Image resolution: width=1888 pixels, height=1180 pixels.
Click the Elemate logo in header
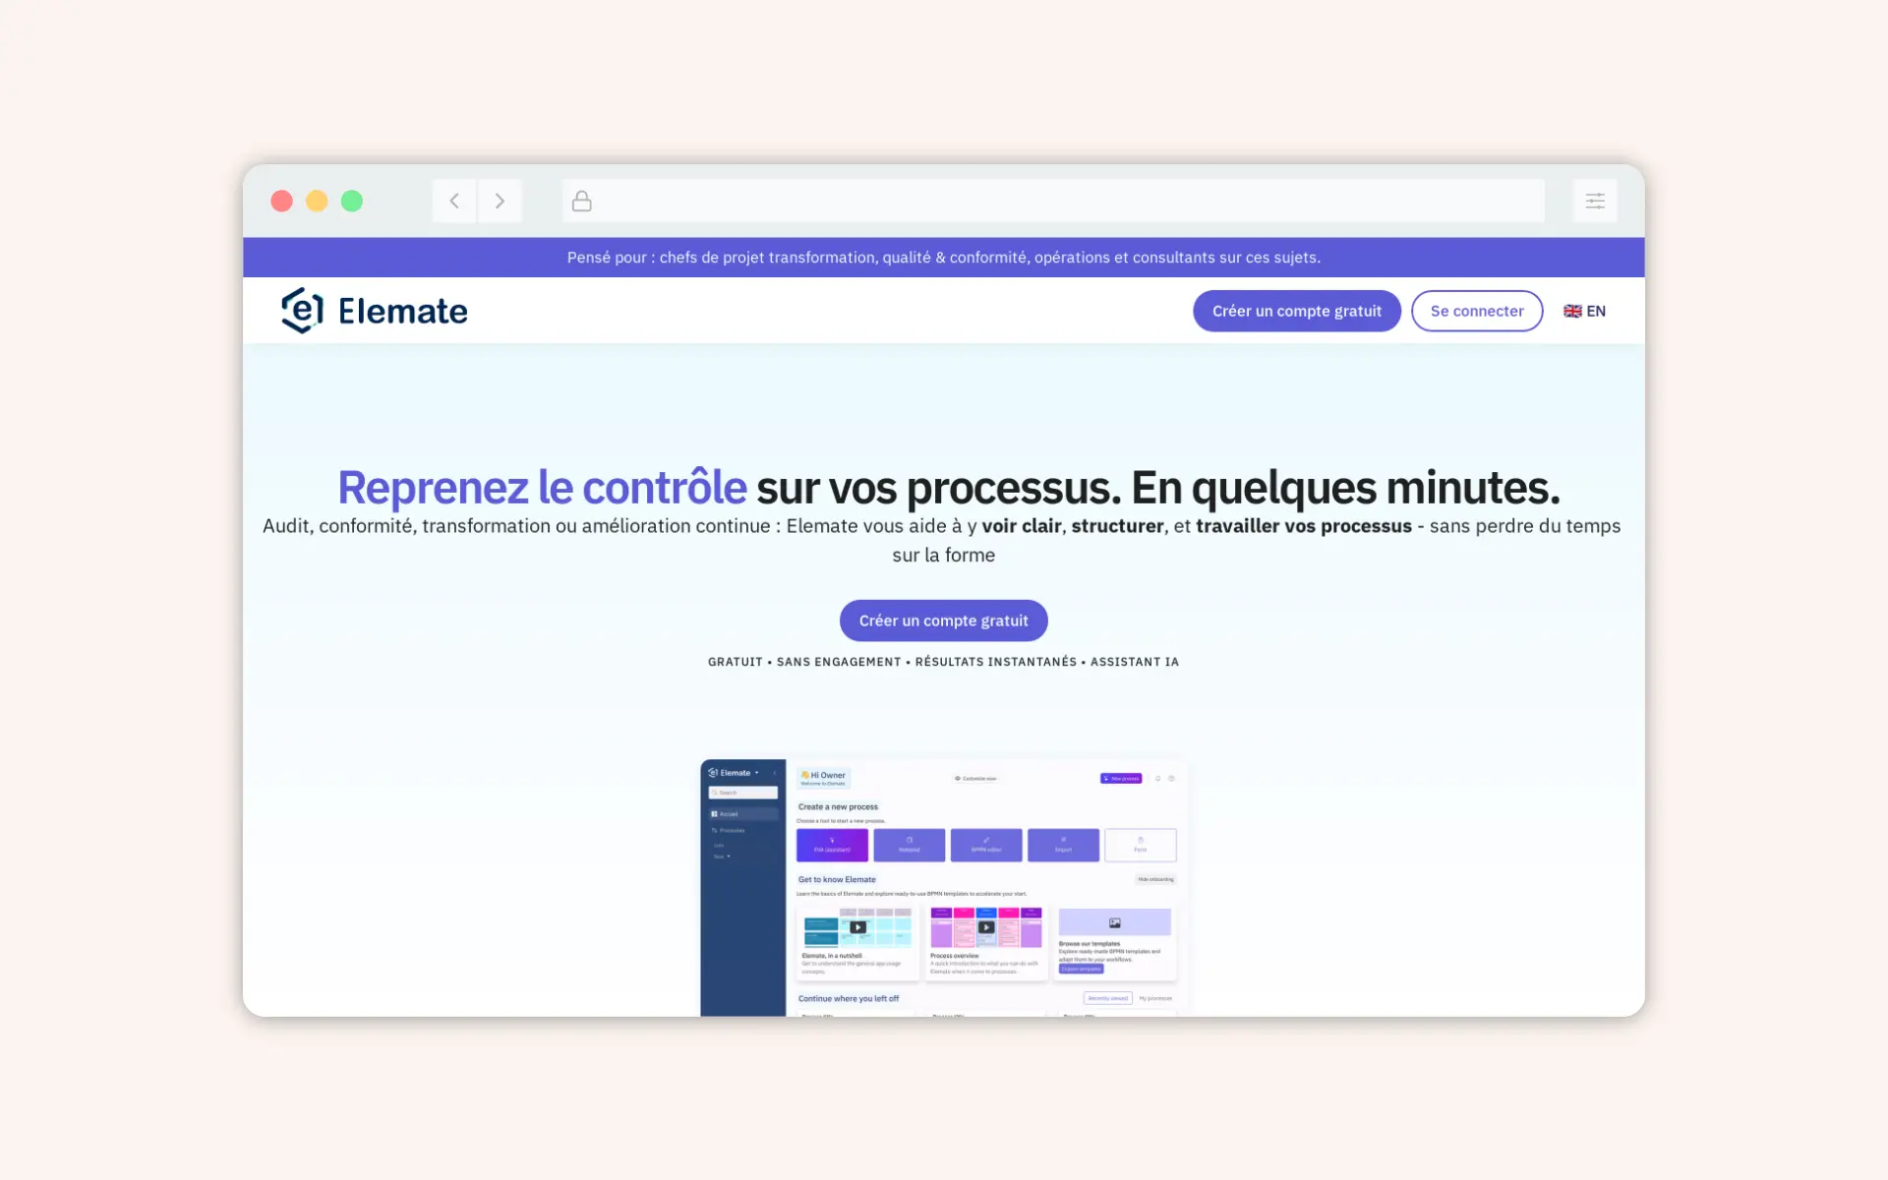(375, 311)
